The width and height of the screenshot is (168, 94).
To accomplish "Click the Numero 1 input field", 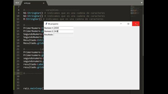I will [64, 28].
